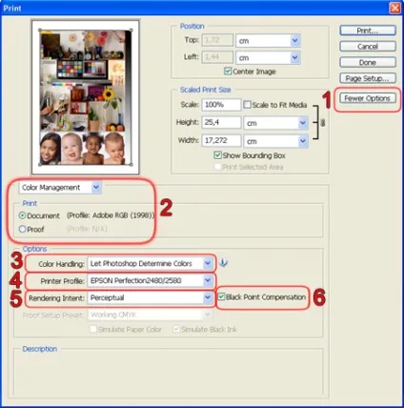Open the Printer Profile dropdown

pos(150,280)
